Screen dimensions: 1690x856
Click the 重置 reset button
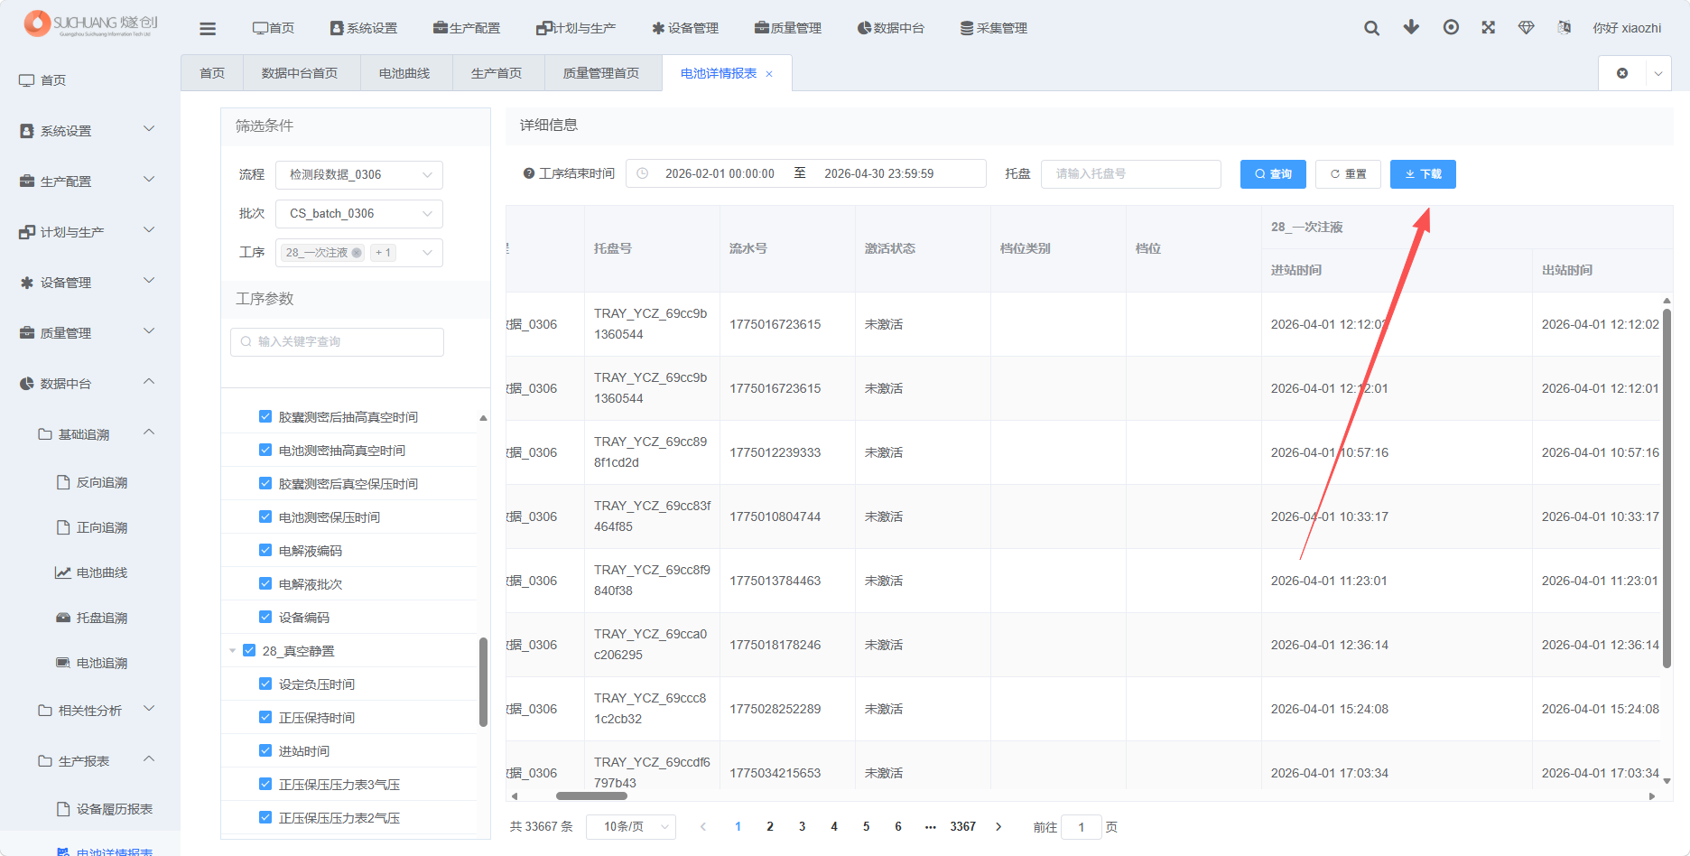[1348, 174]
